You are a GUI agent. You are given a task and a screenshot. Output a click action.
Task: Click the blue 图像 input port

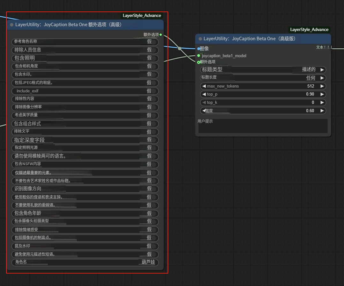[198, 49]
